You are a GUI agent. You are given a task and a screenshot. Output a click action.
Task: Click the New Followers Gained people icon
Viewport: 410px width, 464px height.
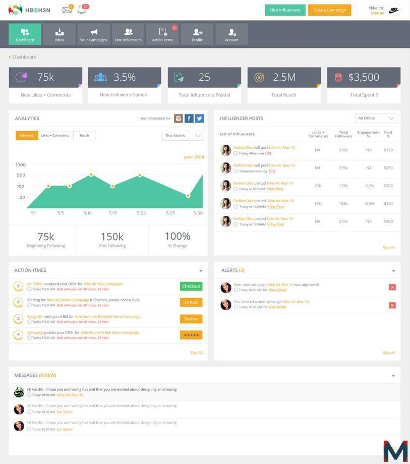(x=100, y=77)
